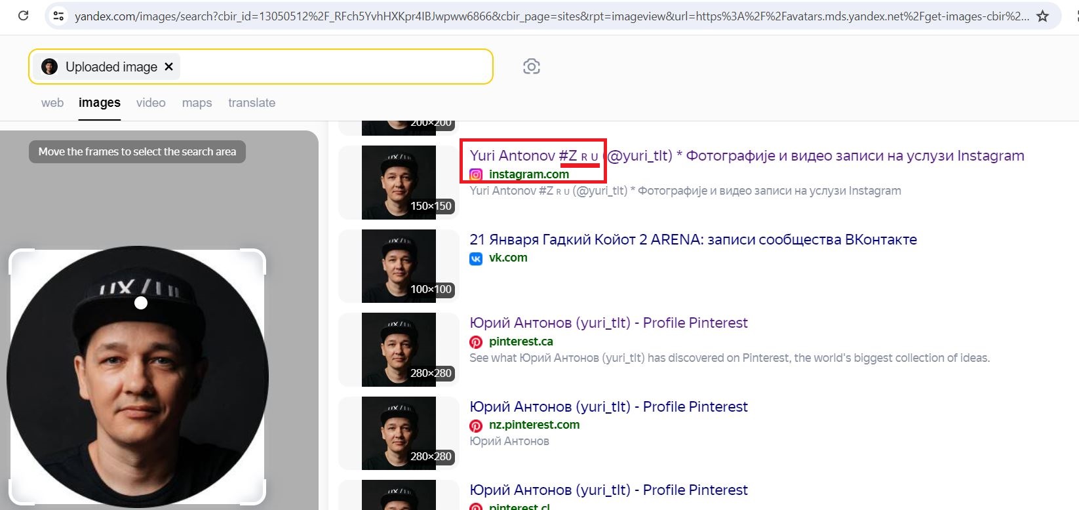This screenshot has height=510, width=1079.
Task: Click the vk.com source link
Action: pos(508,258)
